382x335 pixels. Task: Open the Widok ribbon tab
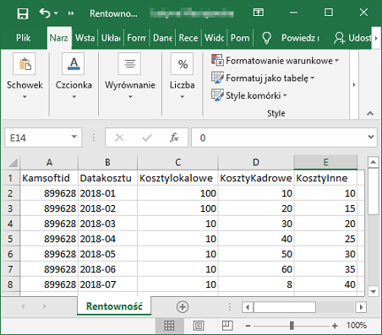pyautogui.click(x=214, y=38)
